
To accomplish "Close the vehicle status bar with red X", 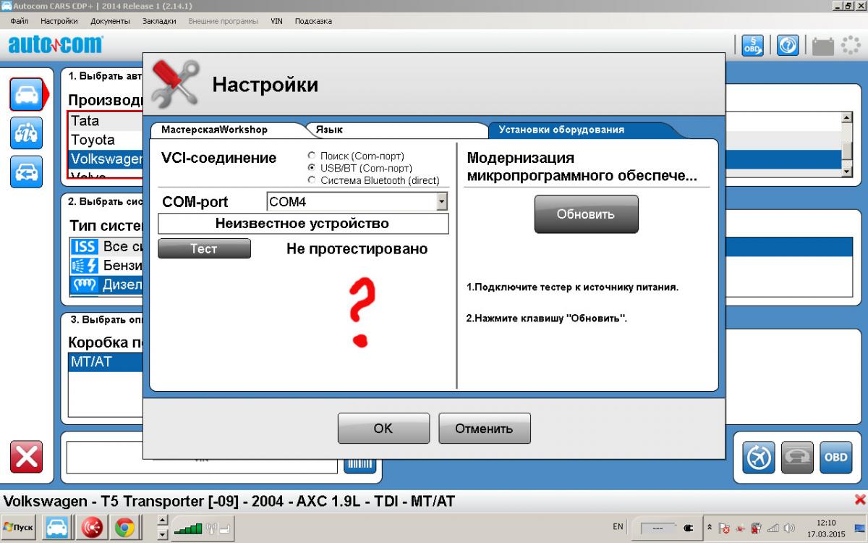I will 860,500.
